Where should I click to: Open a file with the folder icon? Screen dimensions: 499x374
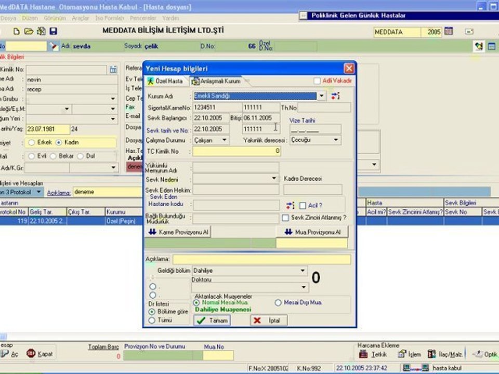tap(29, 31)
